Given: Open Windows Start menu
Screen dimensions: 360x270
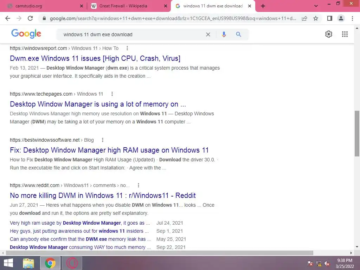Looking at the screenshot, I should tap(8, 263).
